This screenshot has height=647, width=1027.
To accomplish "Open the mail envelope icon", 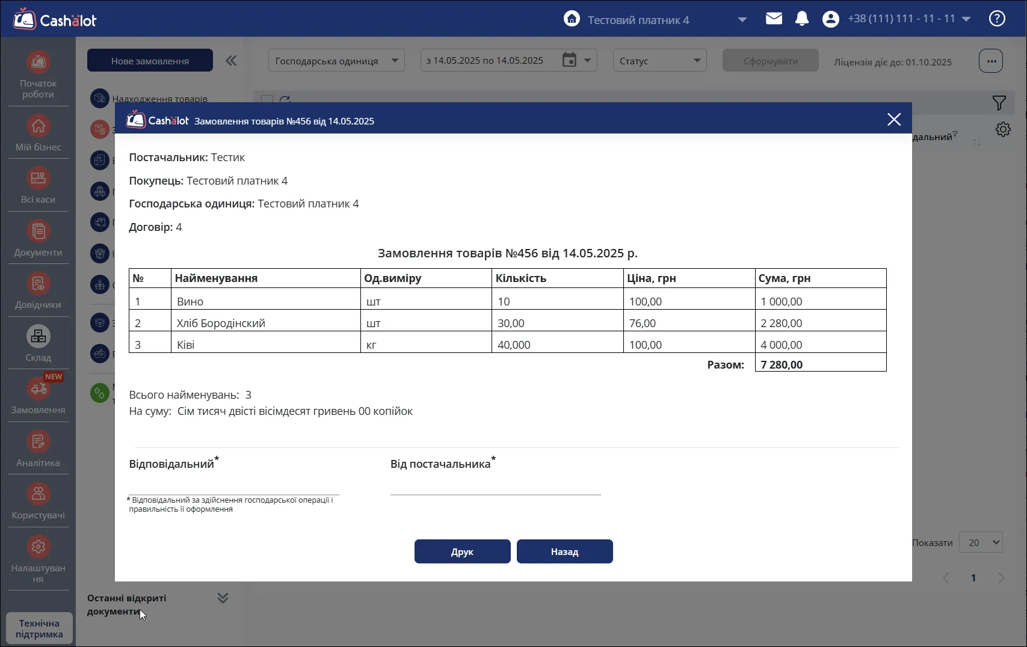I will [x=774, y=19].
